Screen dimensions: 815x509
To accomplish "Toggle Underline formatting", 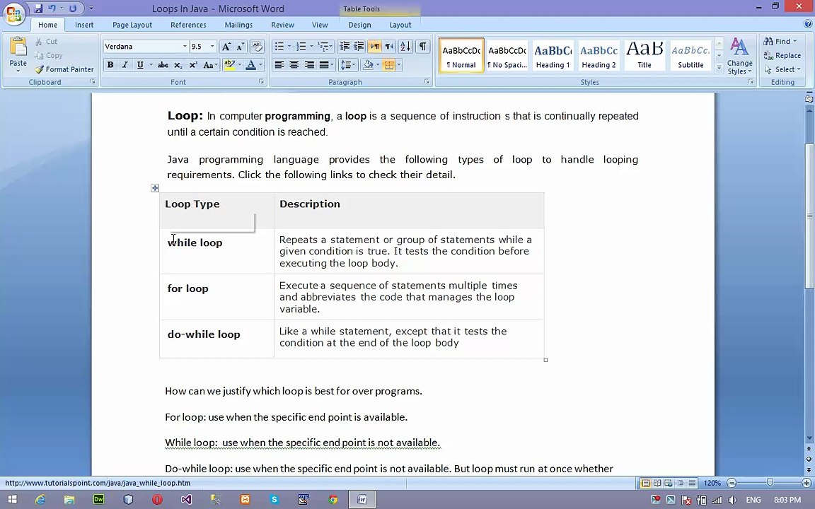I will click(140, 65).
